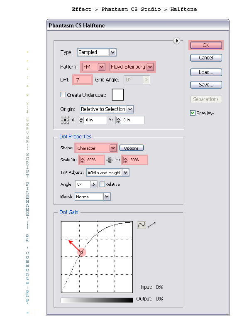Click the Grid Angle 0° field

134,80
